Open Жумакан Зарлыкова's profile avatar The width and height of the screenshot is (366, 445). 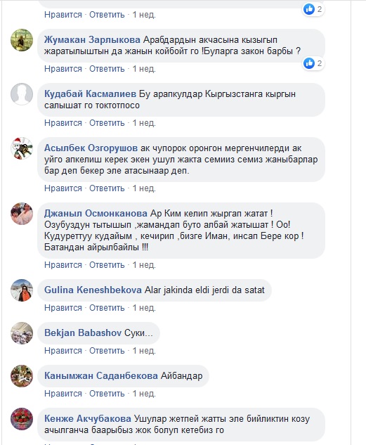point(22,40)
